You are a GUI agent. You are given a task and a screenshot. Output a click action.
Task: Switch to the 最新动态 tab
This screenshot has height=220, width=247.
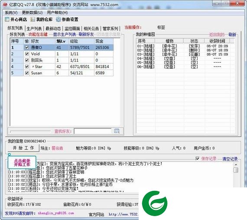(53, 29)
